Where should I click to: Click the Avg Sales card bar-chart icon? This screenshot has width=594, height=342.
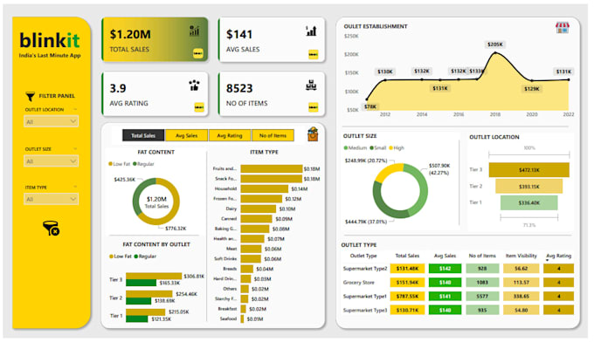tap(311, 31)
